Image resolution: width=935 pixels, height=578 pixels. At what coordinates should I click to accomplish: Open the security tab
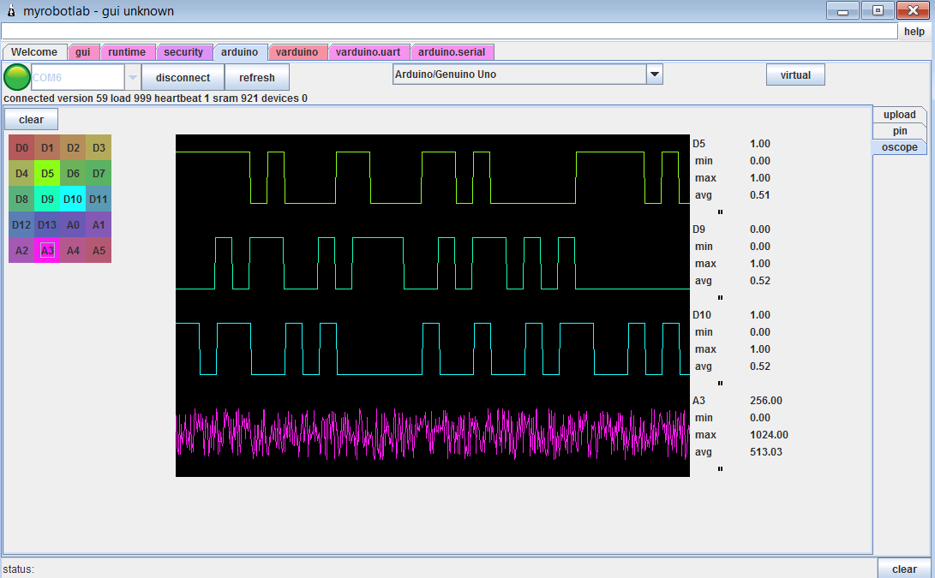pos(183,52)
